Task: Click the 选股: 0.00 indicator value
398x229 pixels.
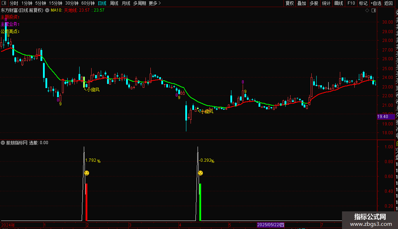Action: (x=39, y=143)
